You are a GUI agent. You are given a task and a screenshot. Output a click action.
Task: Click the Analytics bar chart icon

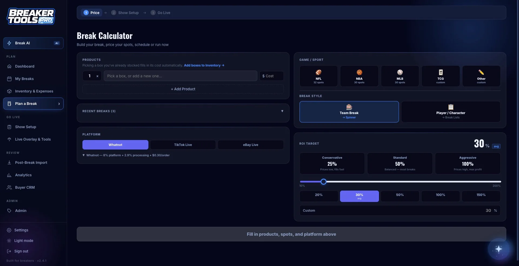[9, 175]
